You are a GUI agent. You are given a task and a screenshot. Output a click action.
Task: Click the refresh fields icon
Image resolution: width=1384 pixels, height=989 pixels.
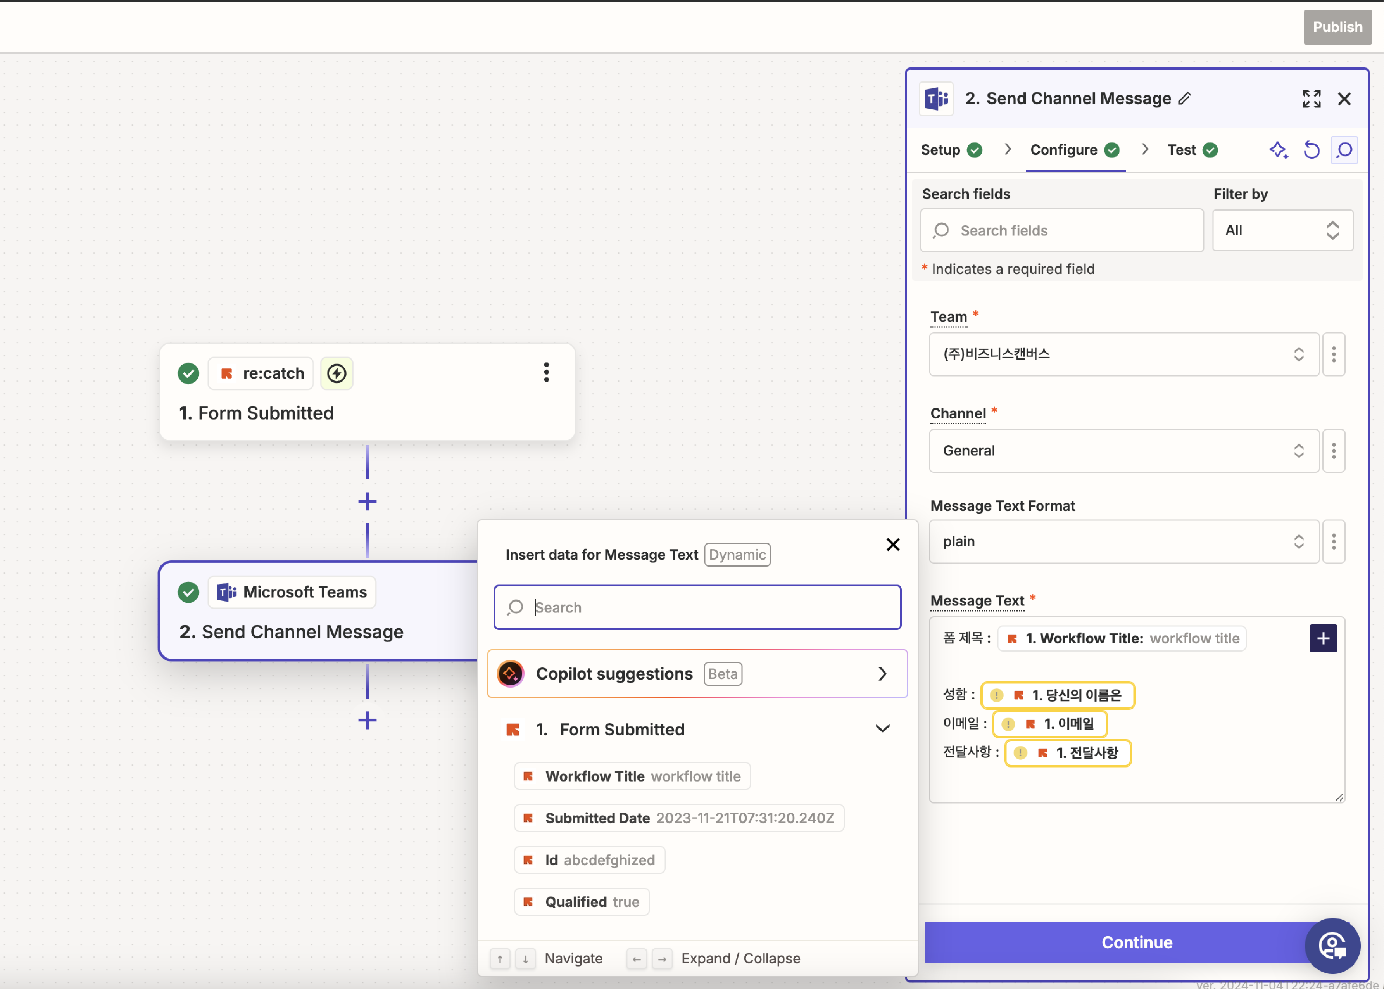click(1312, 150)
